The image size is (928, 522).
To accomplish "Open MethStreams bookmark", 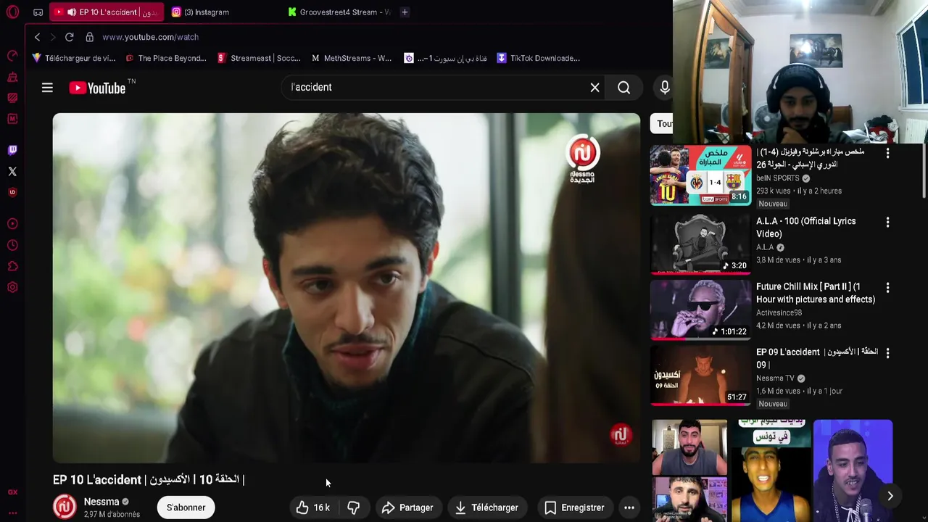I will [x=352, y=58].
